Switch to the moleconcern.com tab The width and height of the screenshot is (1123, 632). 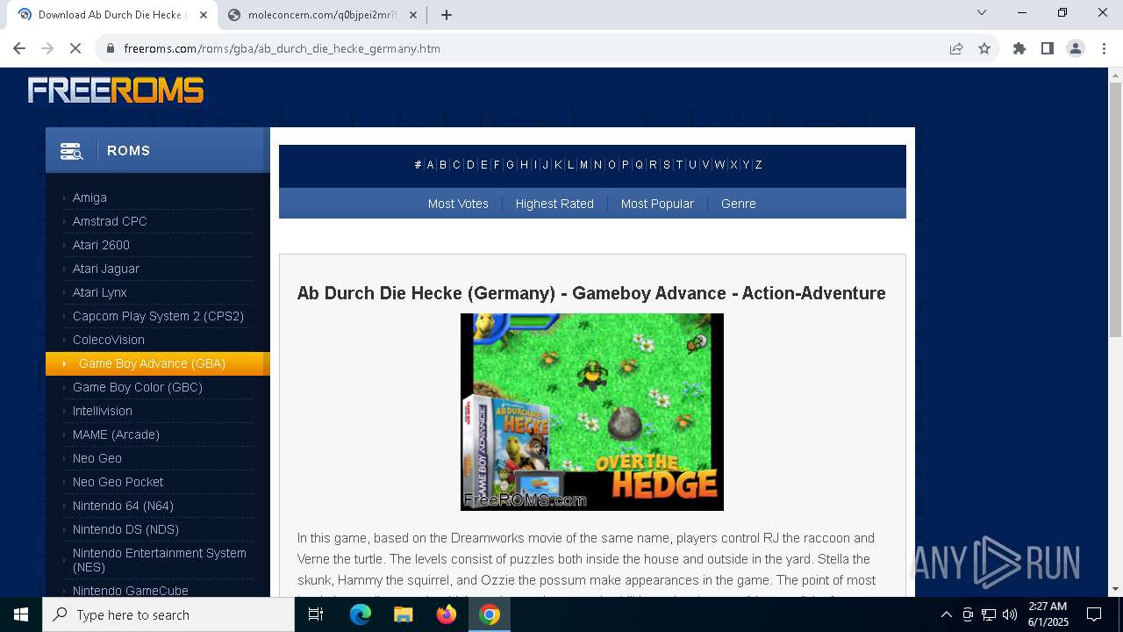323,15
